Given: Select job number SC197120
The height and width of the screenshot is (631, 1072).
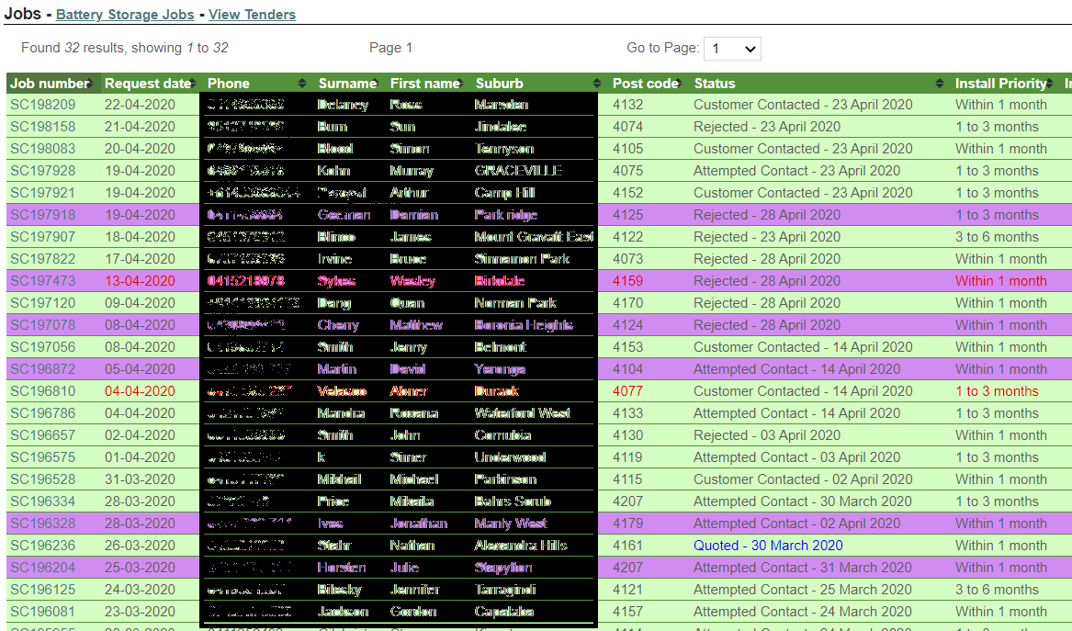Looking at the screenshot, I should point(43,303).
